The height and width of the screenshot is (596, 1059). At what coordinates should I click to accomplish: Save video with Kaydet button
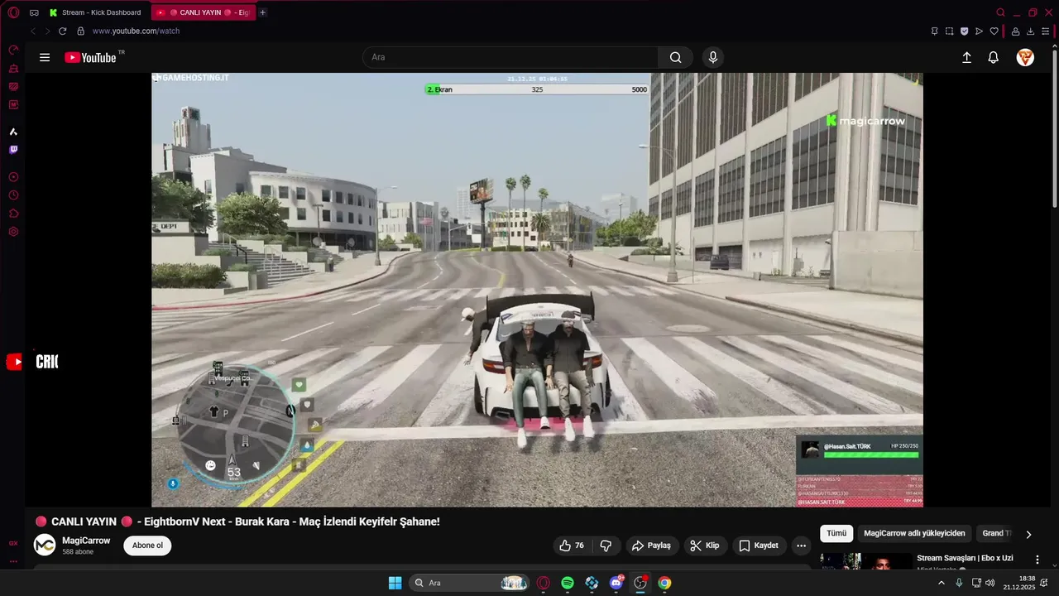[759, 546]
